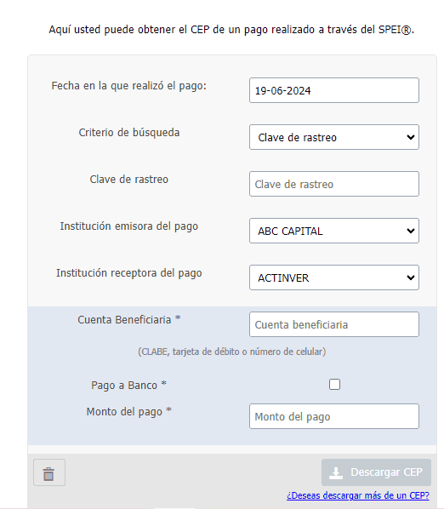Viewport: 444px width, 509px height.
Task: Click the payment date field showing 19-06-2024
Action: (x=334, y=90)
